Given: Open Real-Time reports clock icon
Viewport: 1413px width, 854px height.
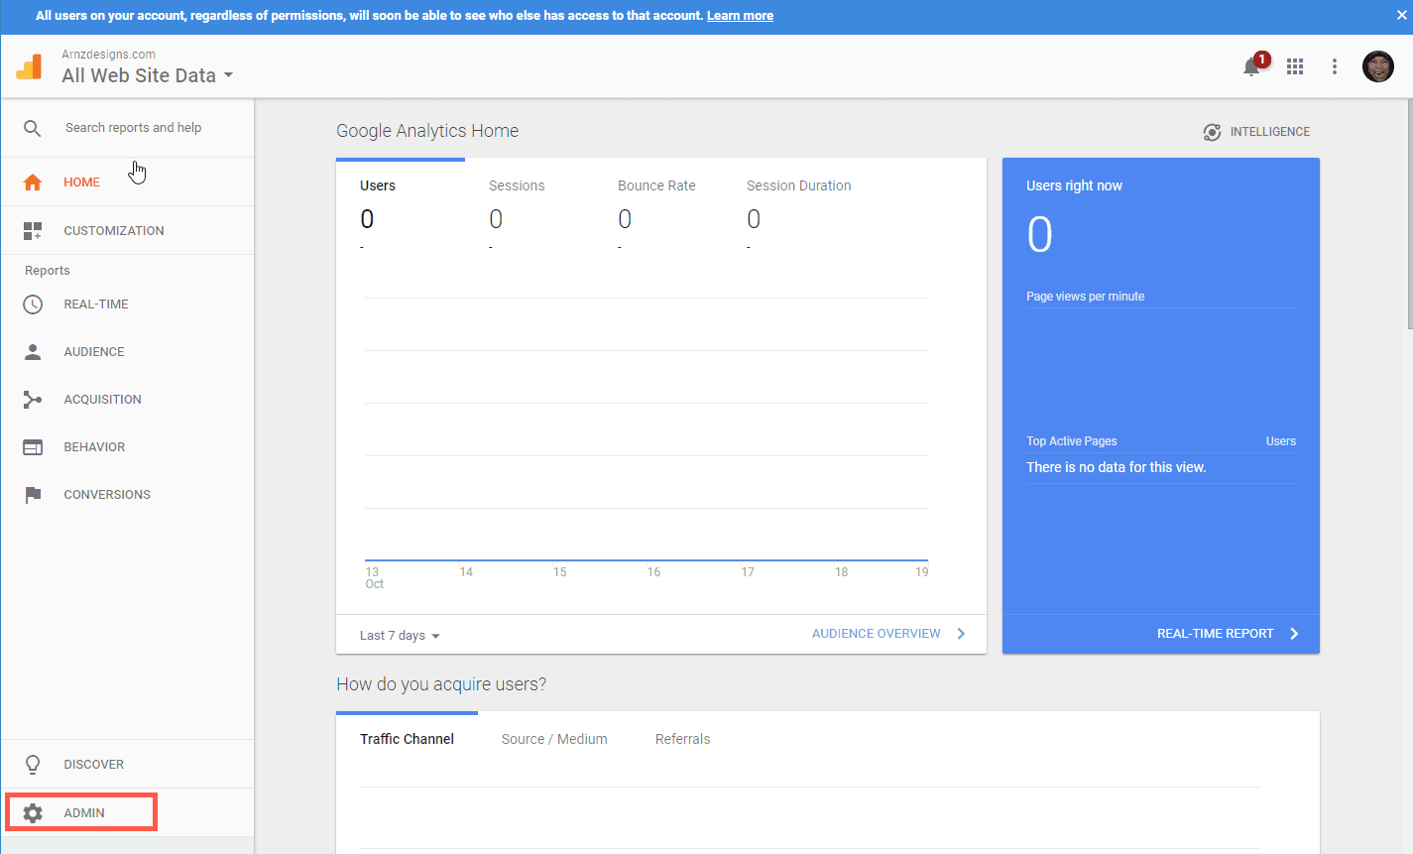Looking at the screenshot, I should coord(33,305).
